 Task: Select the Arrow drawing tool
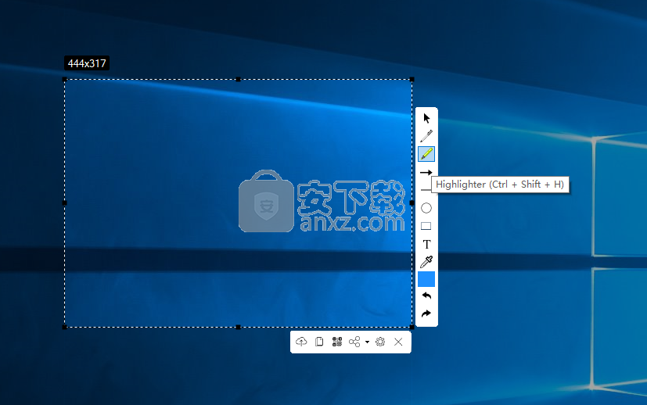click(426, 172)
